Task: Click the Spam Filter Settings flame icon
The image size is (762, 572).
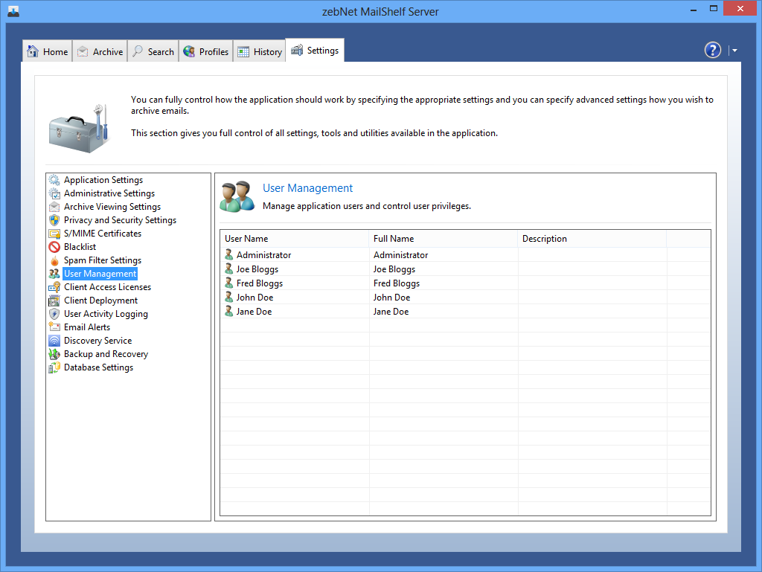Action: (54, 260)
